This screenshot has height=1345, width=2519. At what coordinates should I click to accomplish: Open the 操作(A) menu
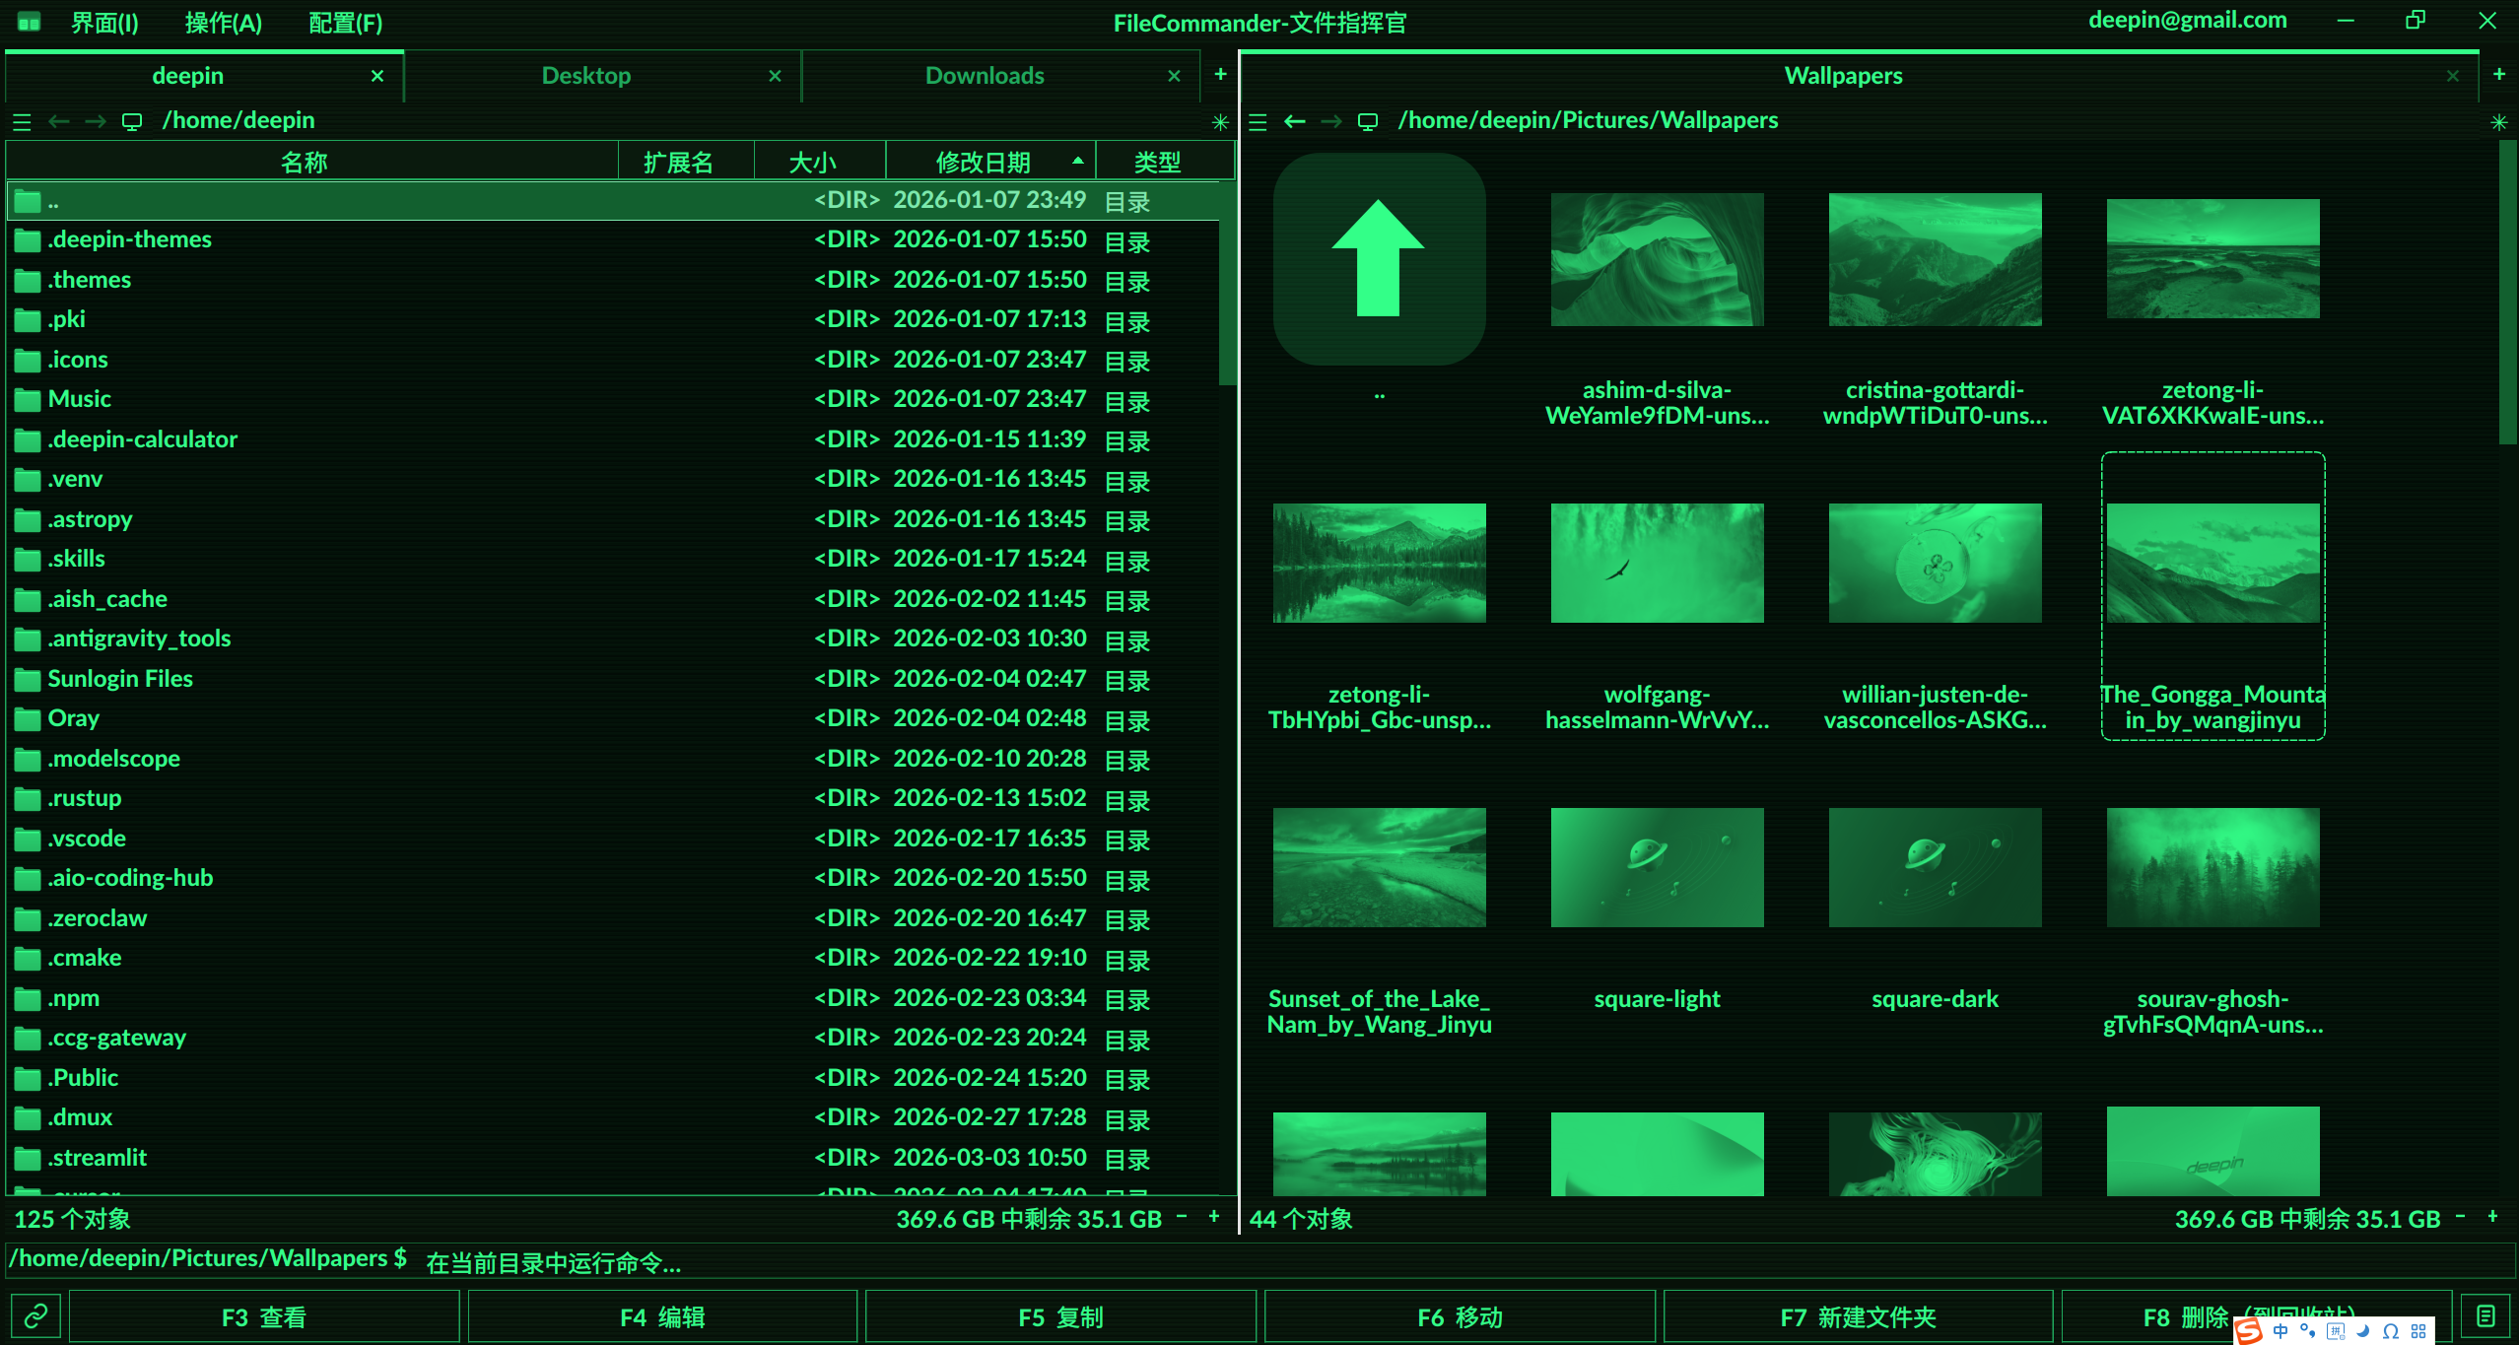coord(224,23)
